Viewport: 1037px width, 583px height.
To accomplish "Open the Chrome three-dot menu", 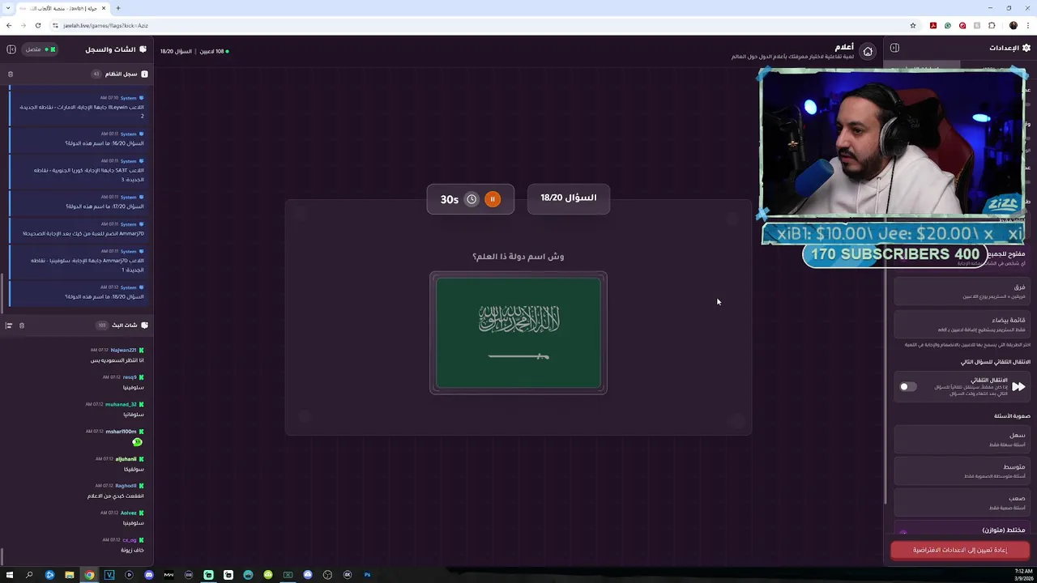I will [1028, 25].
